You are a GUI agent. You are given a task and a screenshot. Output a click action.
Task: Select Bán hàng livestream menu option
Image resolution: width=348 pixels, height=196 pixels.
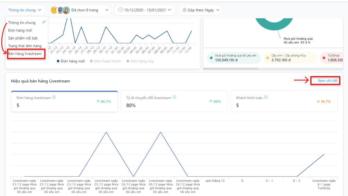(x=25, y=54)
